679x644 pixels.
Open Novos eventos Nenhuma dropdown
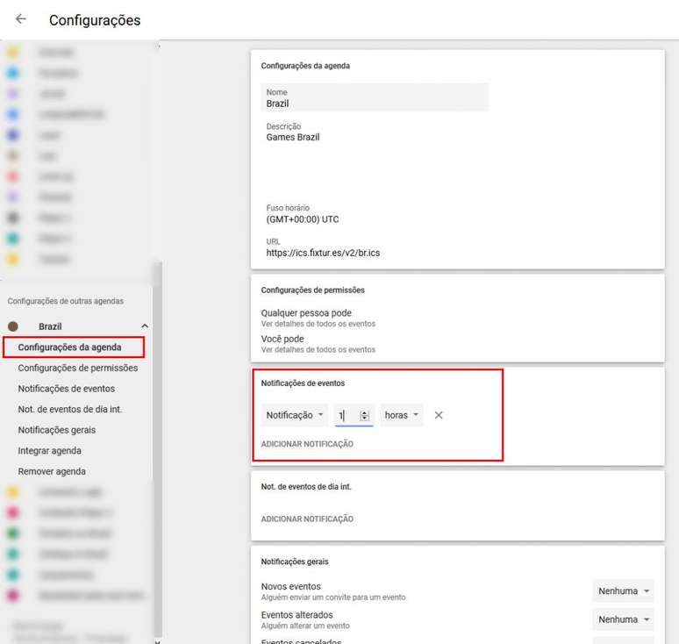point(624,591)
